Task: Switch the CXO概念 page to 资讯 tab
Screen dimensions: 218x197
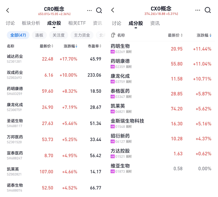Action: (x=155, y=23)
